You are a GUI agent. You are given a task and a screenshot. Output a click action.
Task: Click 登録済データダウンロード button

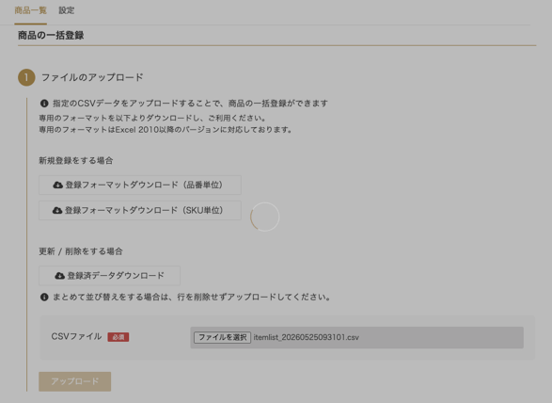pos(109,276)
